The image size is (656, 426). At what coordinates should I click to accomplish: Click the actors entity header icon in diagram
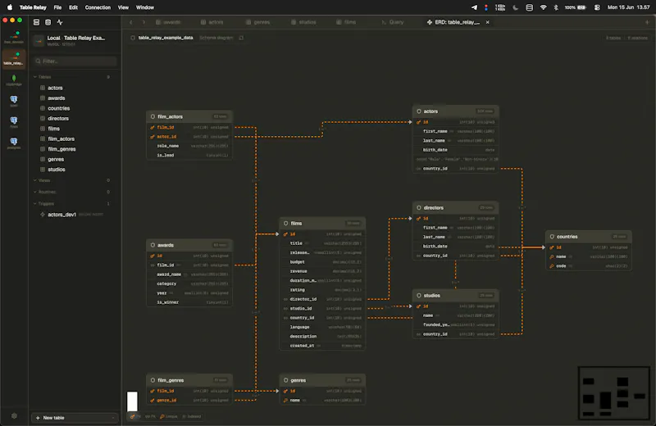coord(419,111)
